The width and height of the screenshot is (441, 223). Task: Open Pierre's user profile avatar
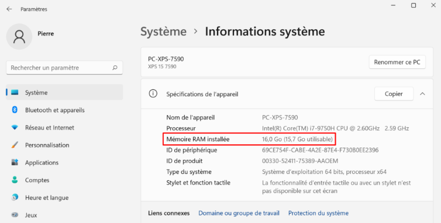point(19,37)
